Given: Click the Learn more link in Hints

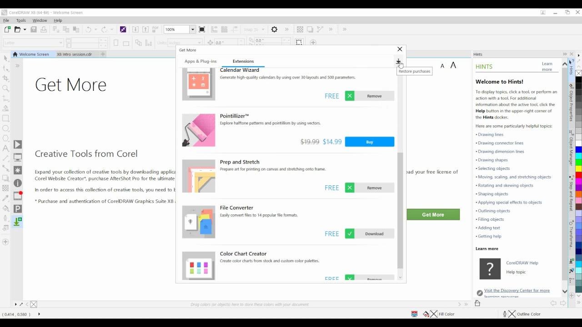Looking at the screenshot, I should (547, 67).
